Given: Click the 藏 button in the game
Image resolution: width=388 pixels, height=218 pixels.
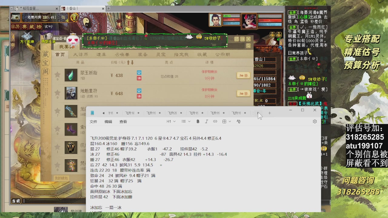Looking at the screenshot, I should [x=32, y=27].
